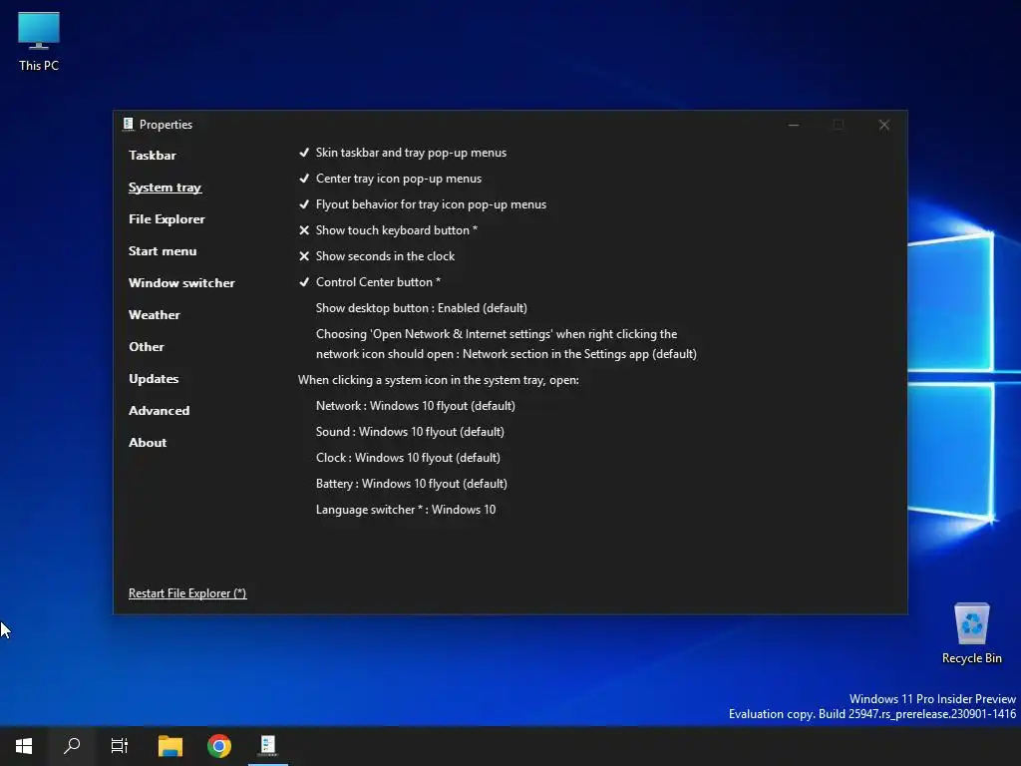
Task: Open the Windows Start button
Action: (24, 745)
